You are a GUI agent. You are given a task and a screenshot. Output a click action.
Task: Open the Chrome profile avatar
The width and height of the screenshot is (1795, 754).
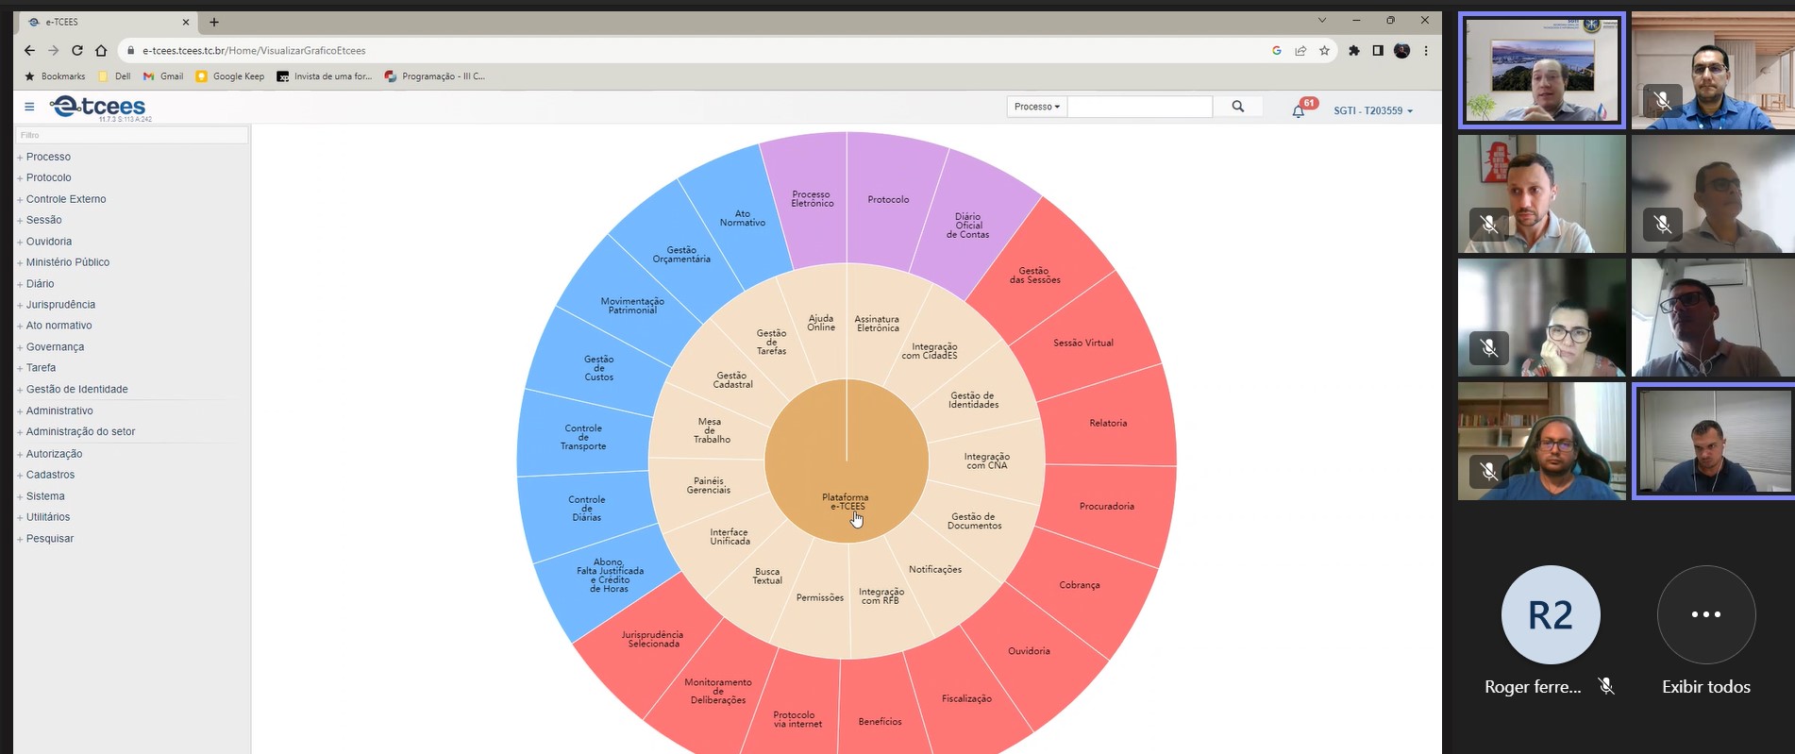pyautogui.click(x=1402, y=51)
